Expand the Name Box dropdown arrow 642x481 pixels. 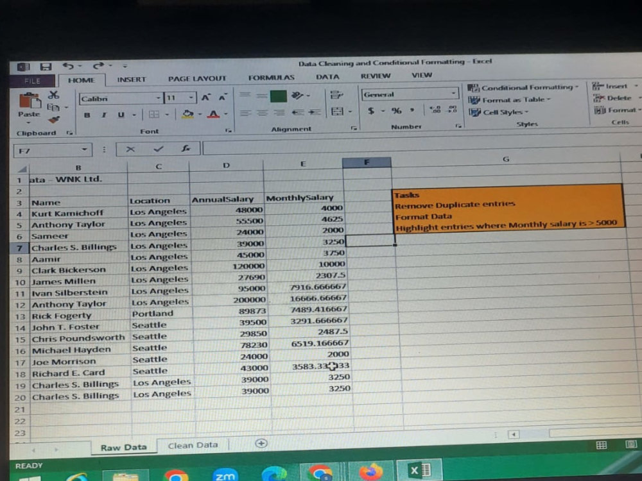pos(84,149)
